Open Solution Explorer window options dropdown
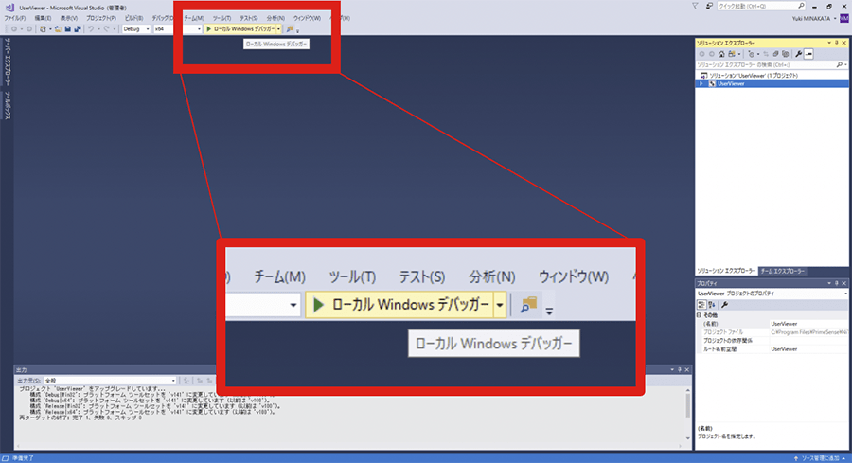The height and width of the screenshot is (463, 852). (x=829, y=43)
